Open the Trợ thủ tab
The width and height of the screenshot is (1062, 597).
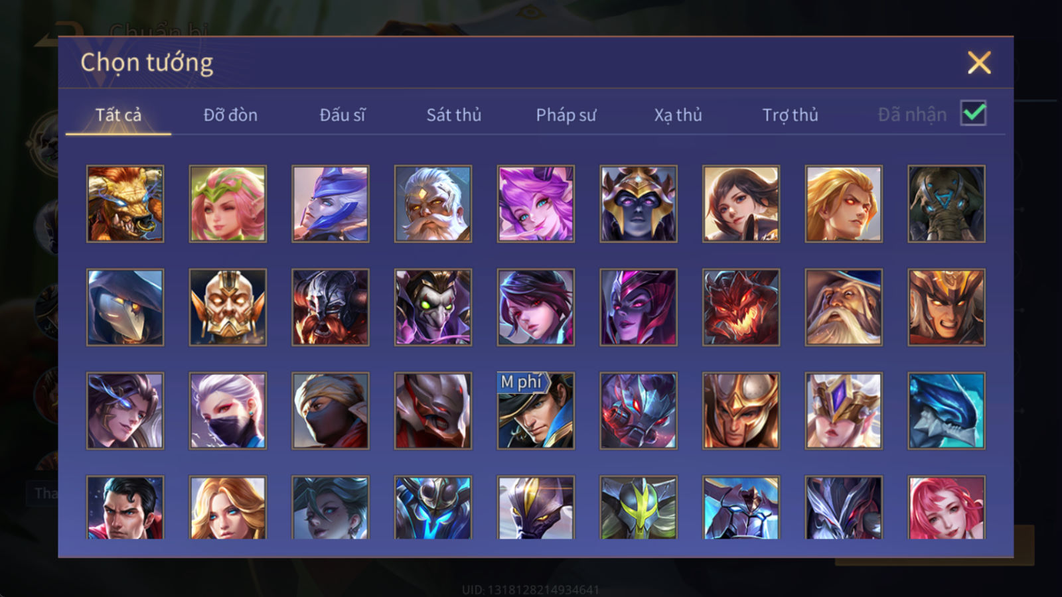790,115
